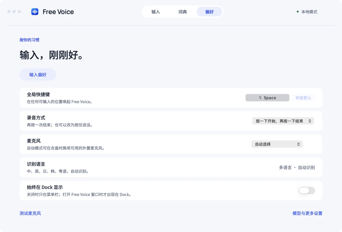Click the 多语言 · 自动识别 value text
342x232 pixels.
pyautogui.click(x=297, y=168)
